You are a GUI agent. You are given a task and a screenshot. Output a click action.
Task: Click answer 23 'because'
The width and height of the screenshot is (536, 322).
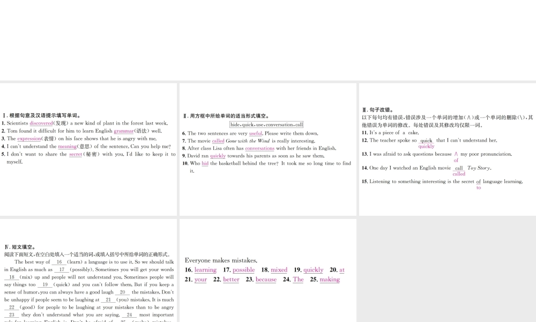[266, 280]
